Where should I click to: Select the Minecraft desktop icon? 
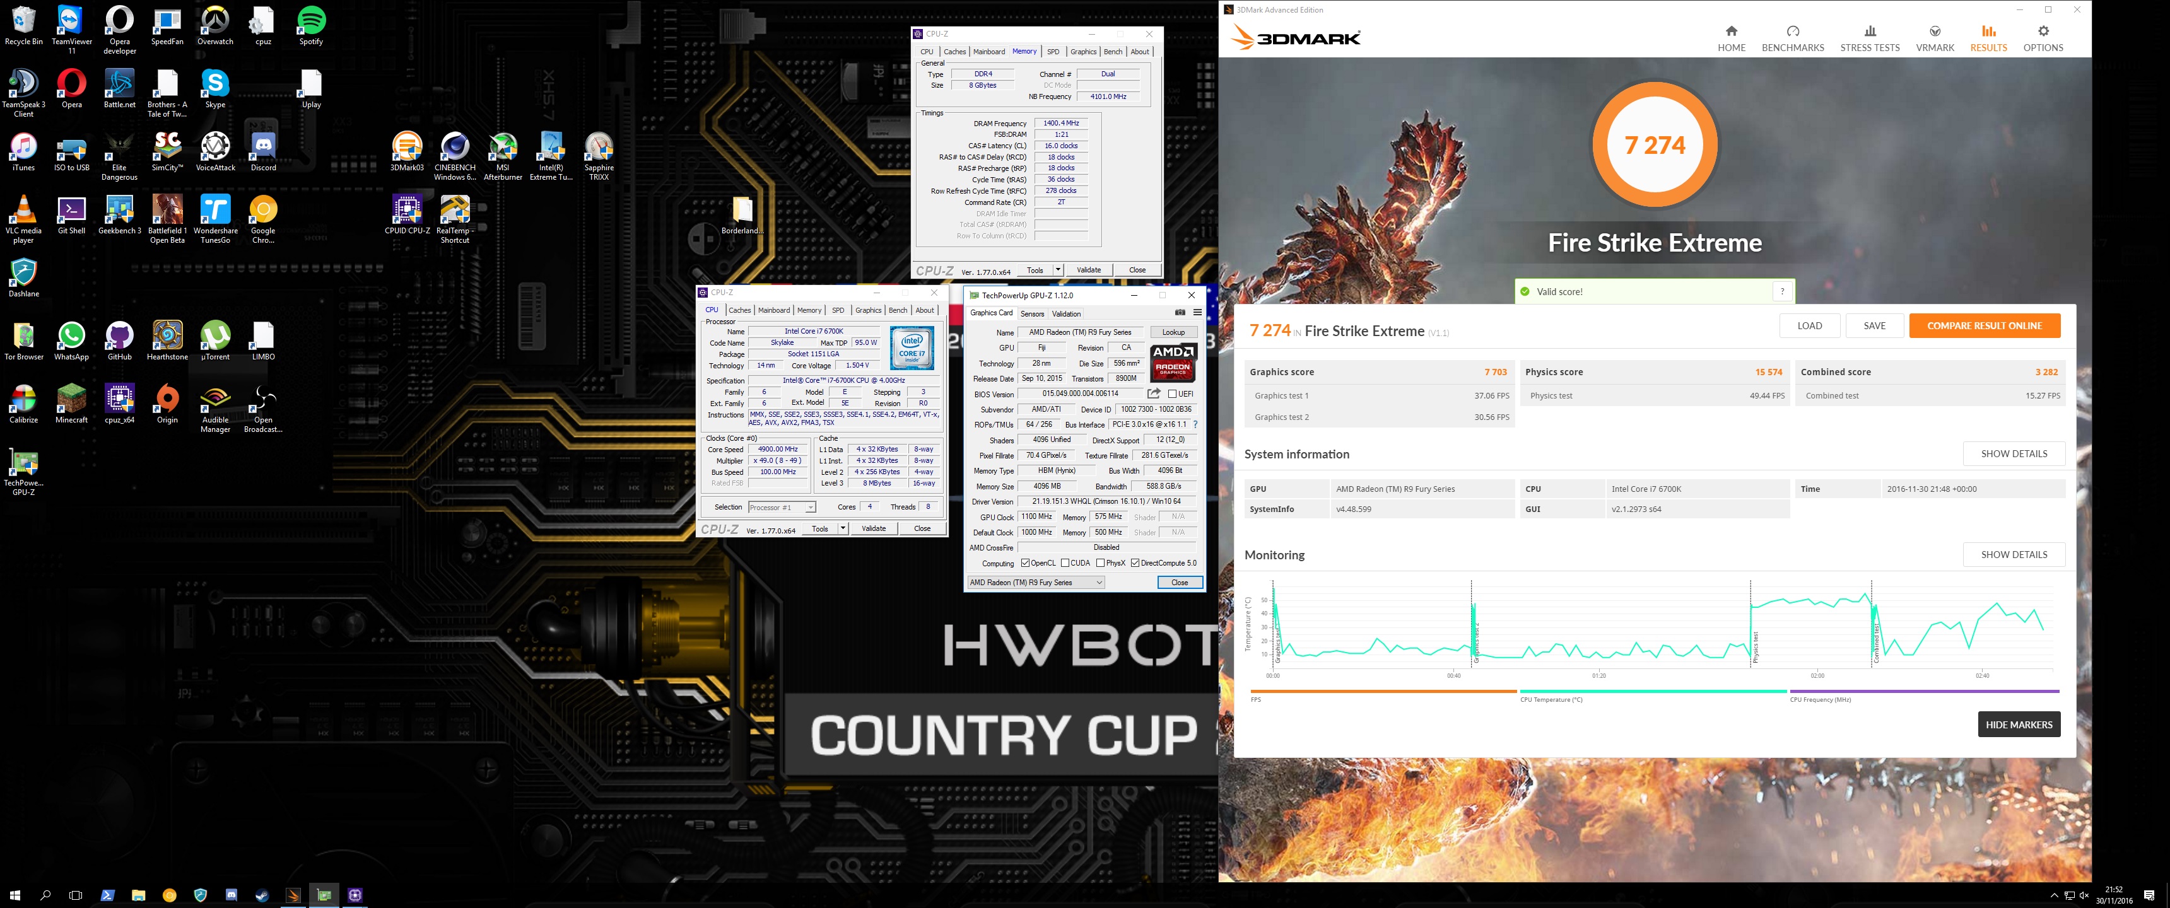click(72, 404)
